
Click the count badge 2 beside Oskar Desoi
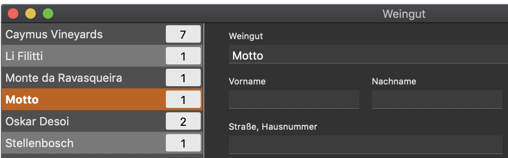click(183, 121)
